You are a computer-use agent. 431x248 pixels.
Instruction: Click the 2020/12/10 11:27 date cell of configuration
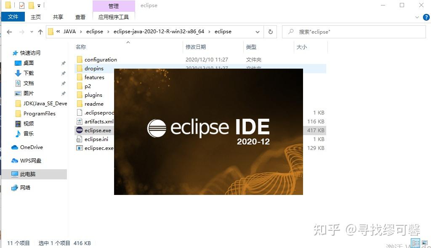[207, 60]
